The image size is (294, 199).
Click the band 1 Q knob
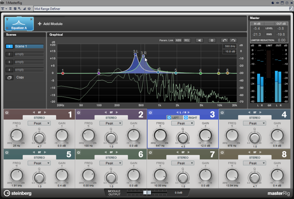pyautogui.click(x=39, y=138)
